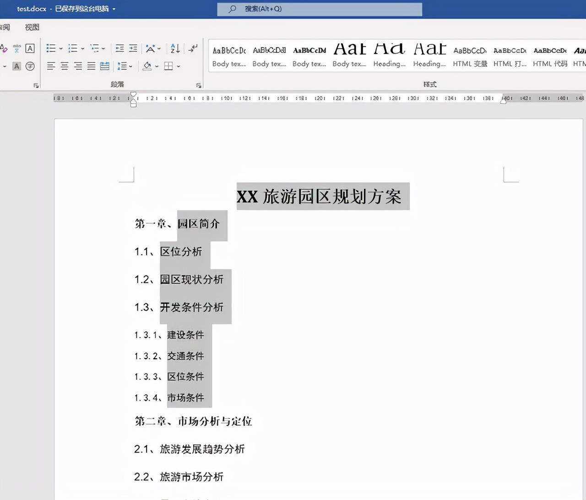Image resolution: width=586 pixels, height=500 pixels.
Task: Open the paragraph settings dialog launcher
Action: (x=199, y=85)
